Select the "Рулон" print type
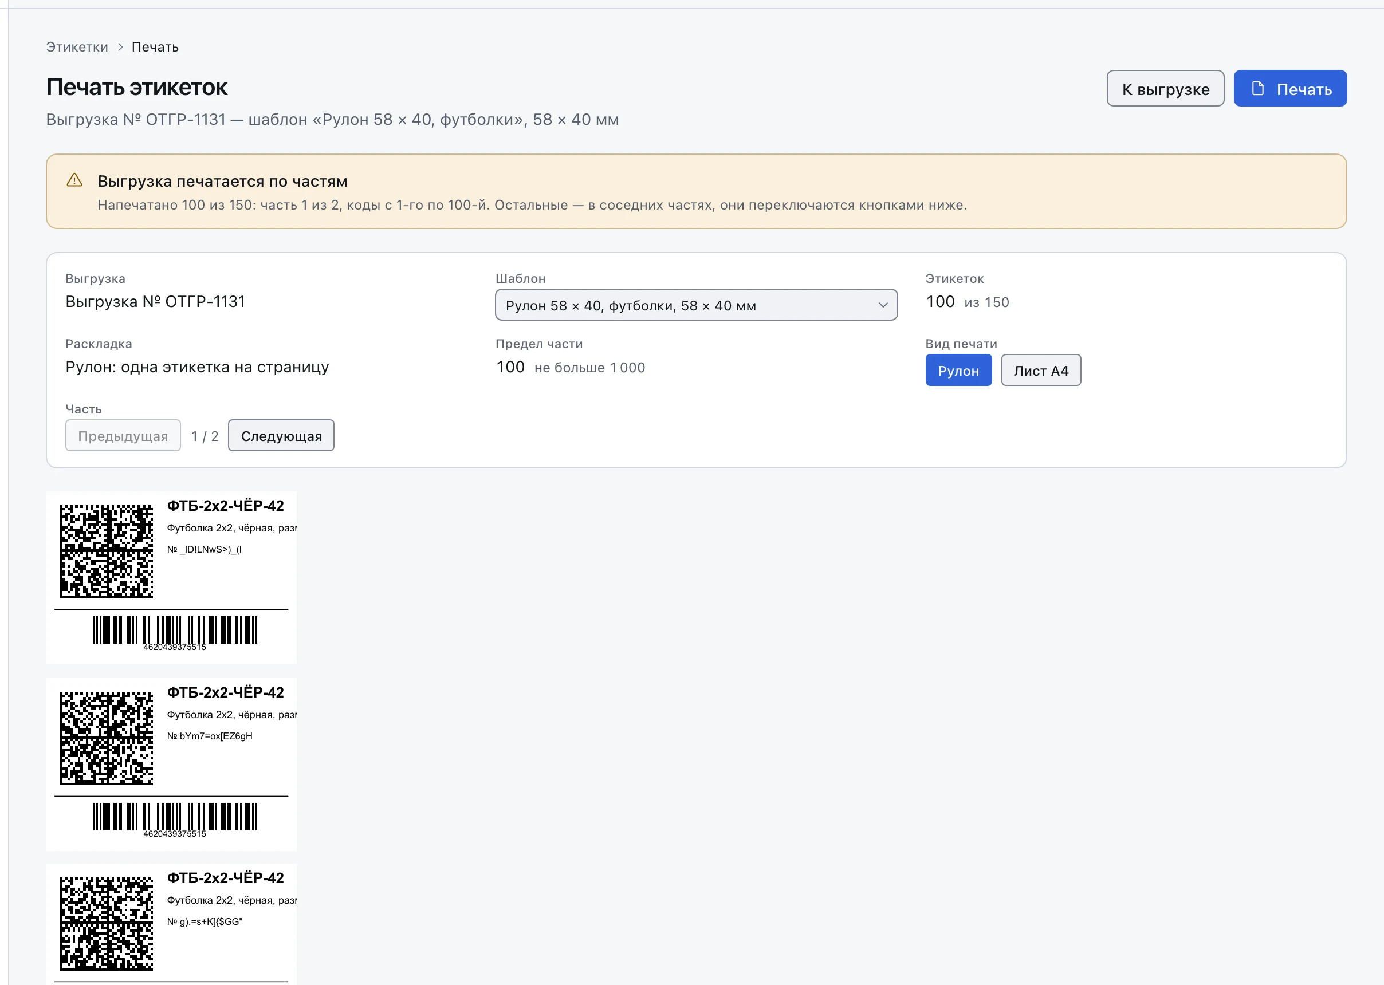 958,370
